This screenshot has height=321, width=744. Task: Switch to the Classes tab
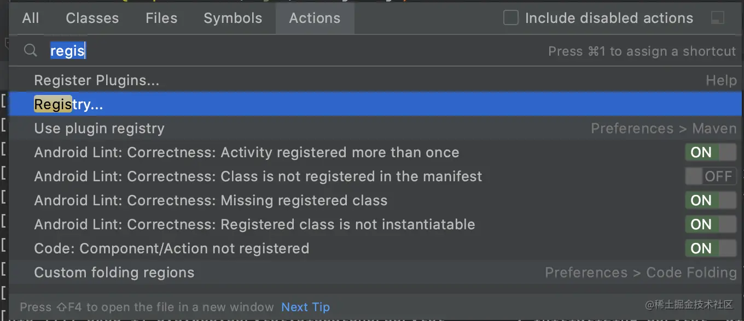(92, 18)
